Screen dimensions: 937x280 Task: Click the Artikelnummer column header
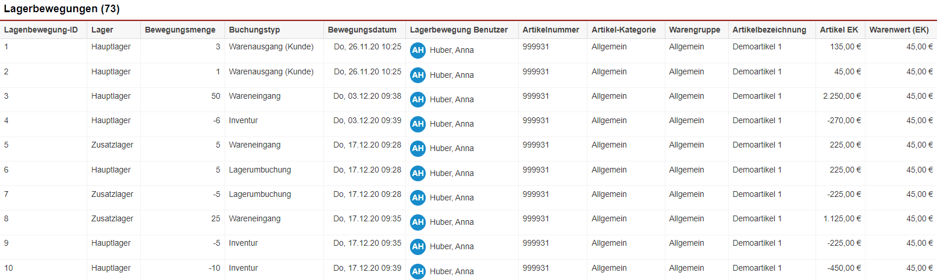(551, 30)
